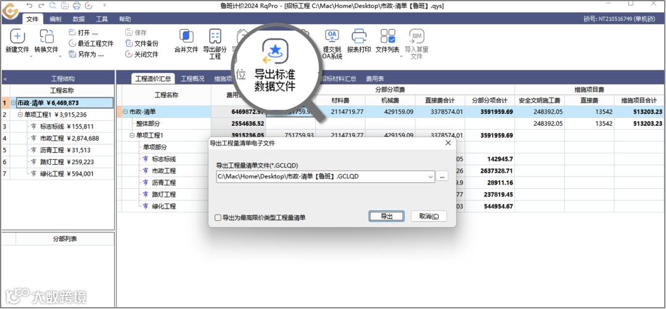666x309 pixels.
Task: Click the 导出 button in dialog
Action: click(386, 216)
